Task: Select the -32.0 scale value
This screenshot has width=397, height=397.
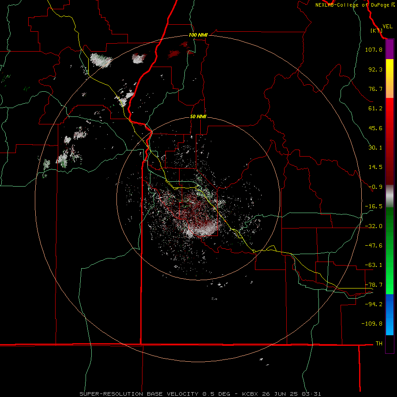Action: pos(374,226)
